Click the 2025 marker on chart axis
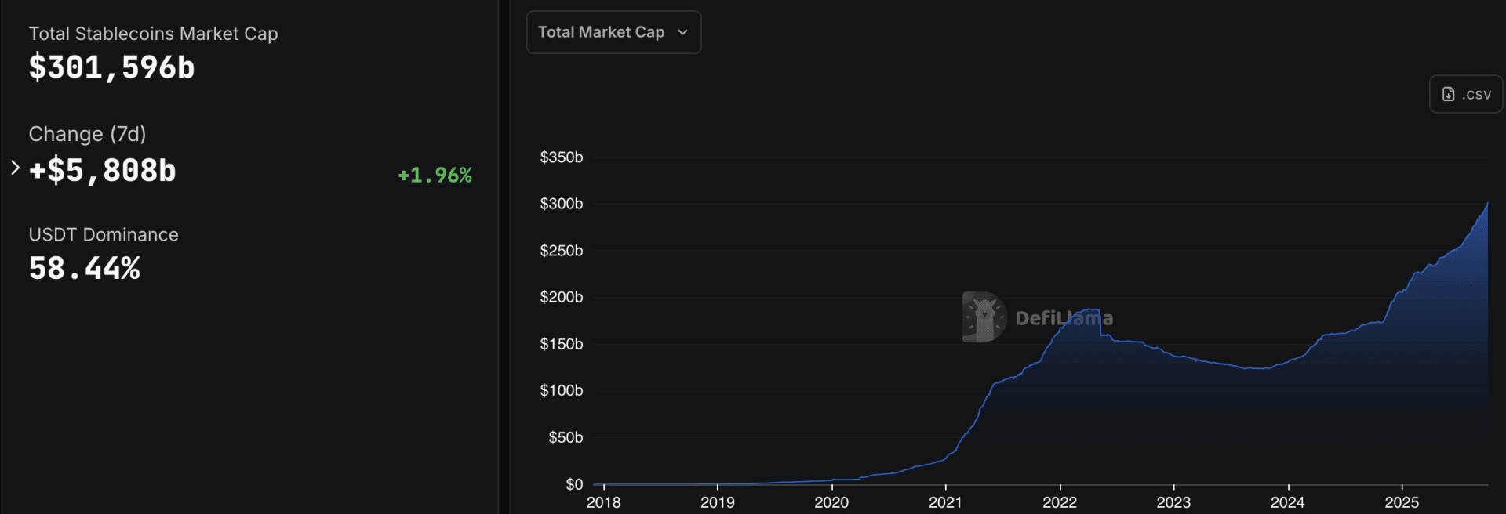 tap(1402, 502)
